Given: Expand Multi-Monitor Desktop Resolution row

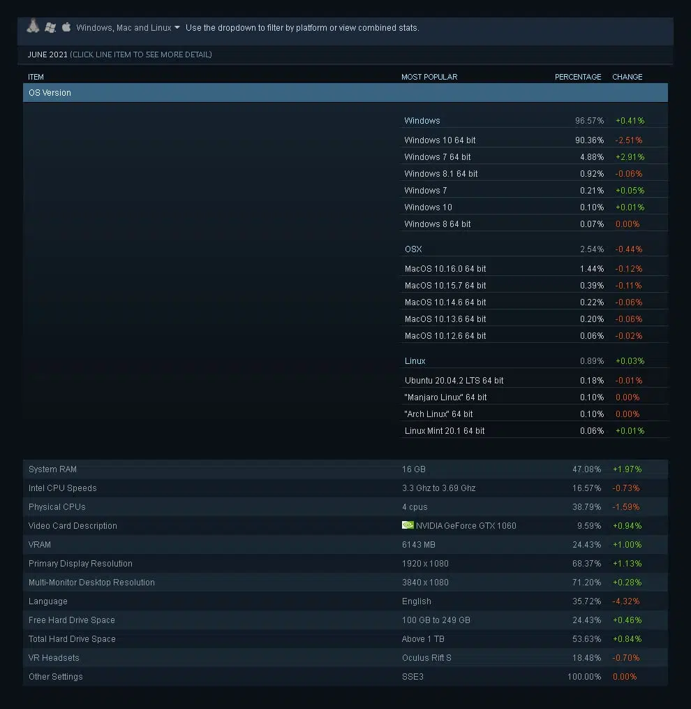Looking at the screenshot, I should tap(345, 583).
